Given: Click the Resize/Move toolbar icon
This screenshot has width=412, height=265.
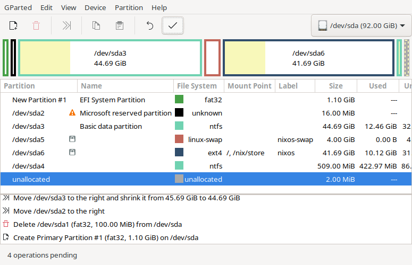Looking at the screenshot, I should pos(66,25).
